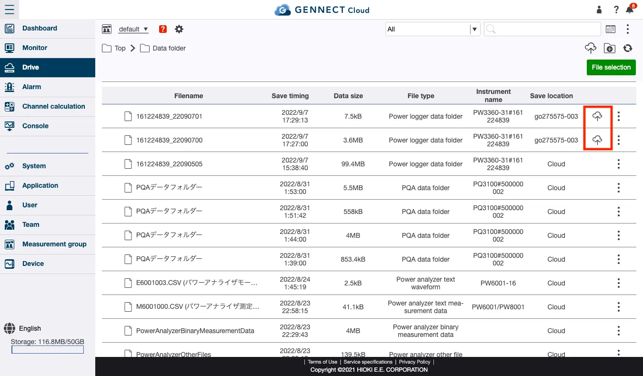Open the top toolbar more-options menu

tap(628, 29)
